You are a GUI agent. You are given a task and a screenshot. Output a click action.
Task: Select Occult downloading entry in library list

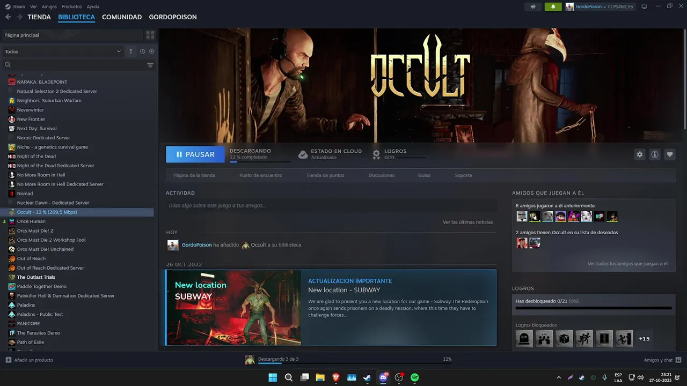(77, 212)
